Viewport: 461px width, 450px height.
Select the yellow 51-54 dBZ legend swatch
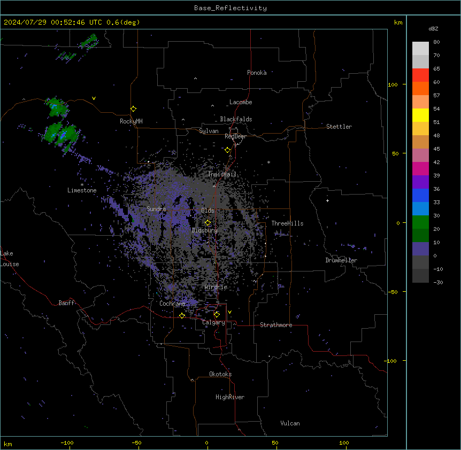[420, 115]
